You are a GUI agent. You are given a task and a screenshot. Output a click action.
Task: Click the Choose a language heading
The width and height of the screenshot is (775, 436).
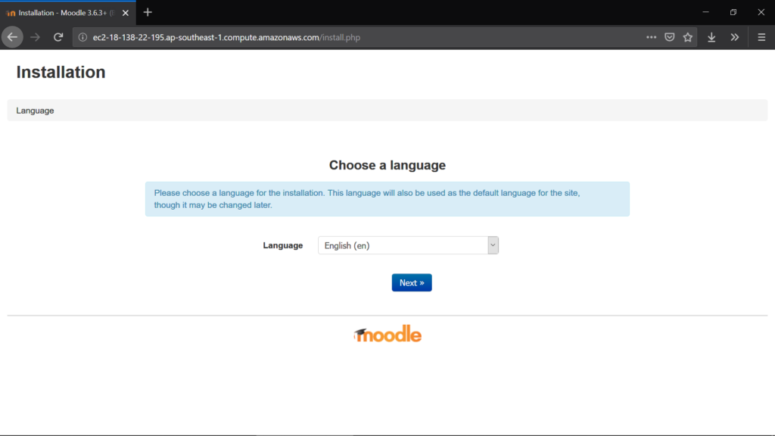pyautogui.click(x=387, y=165)
